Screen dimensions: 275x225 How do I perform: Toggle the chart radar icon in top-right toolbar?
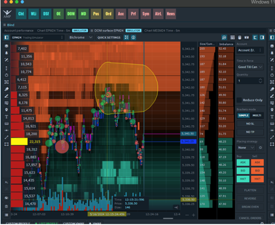224,37
